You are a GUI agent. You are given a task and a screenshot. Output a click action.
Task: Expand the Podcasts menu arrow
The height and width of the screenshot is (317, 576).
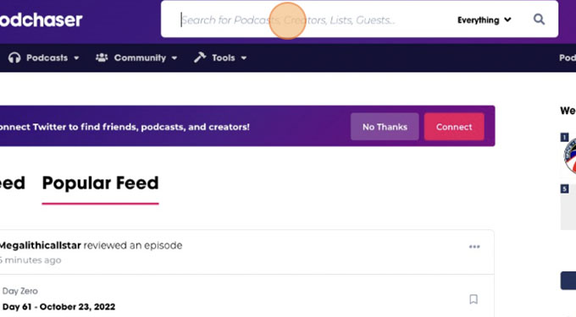point(76,57)
